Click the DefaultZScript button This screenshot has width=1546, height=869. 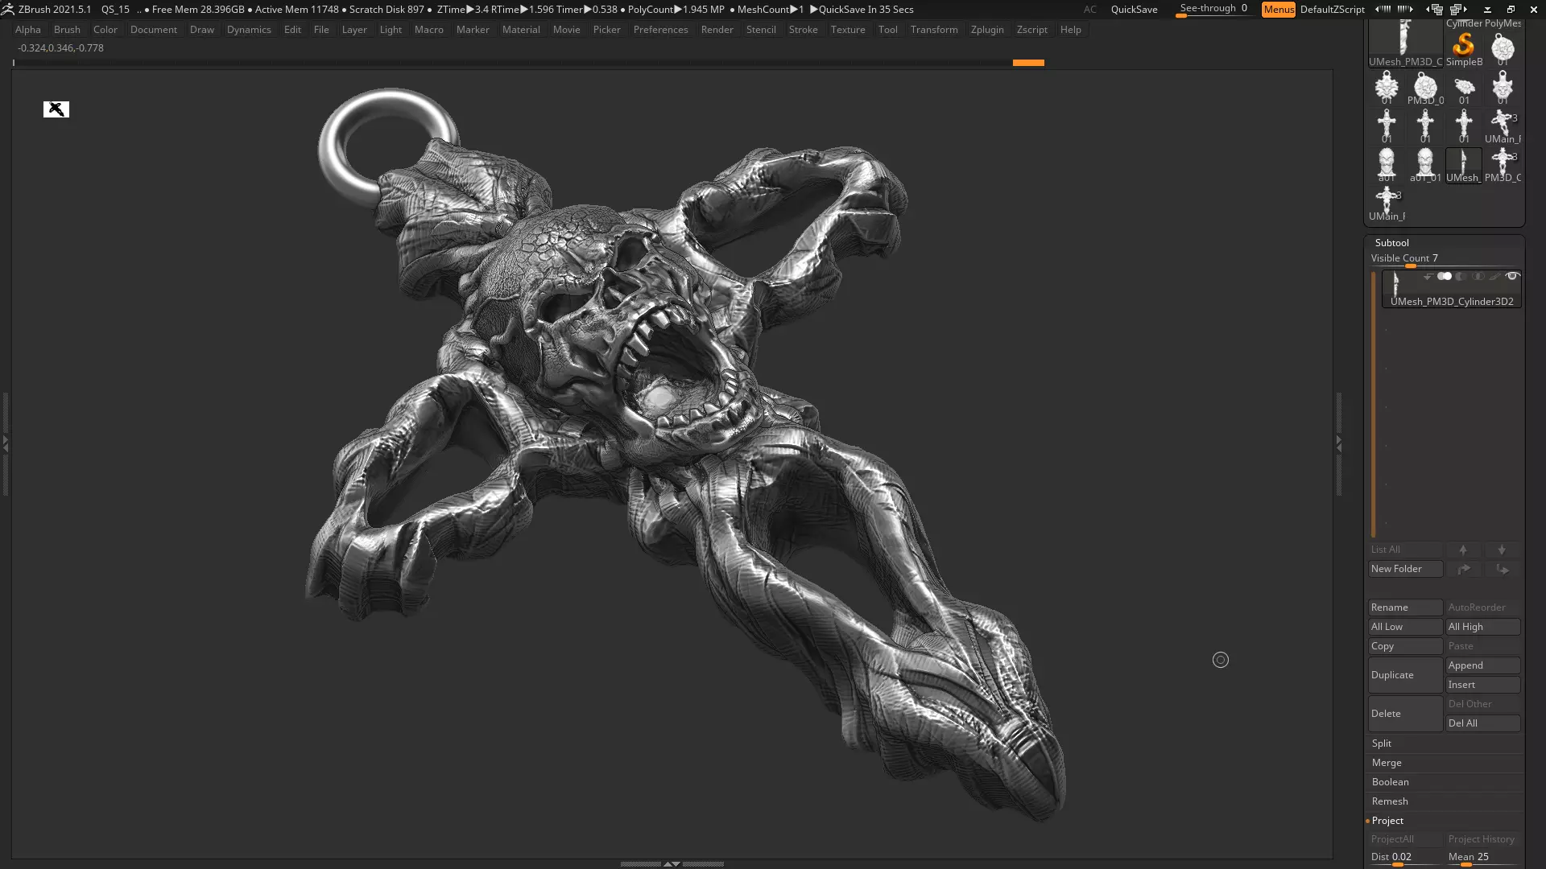click(1332, 10)
